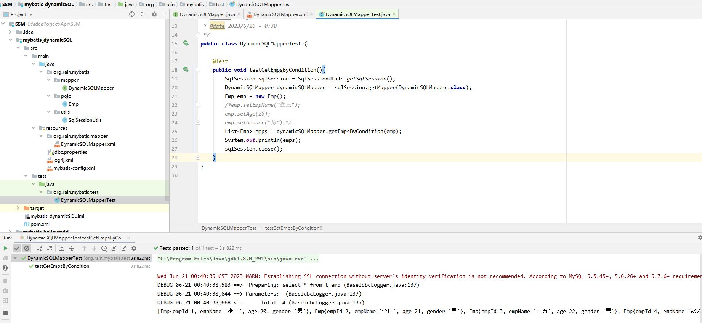This screenshot has height=323, width=702.
Task: Click testCetEmpsByCondition() editor breadcrumb
Action: [293, 228]
